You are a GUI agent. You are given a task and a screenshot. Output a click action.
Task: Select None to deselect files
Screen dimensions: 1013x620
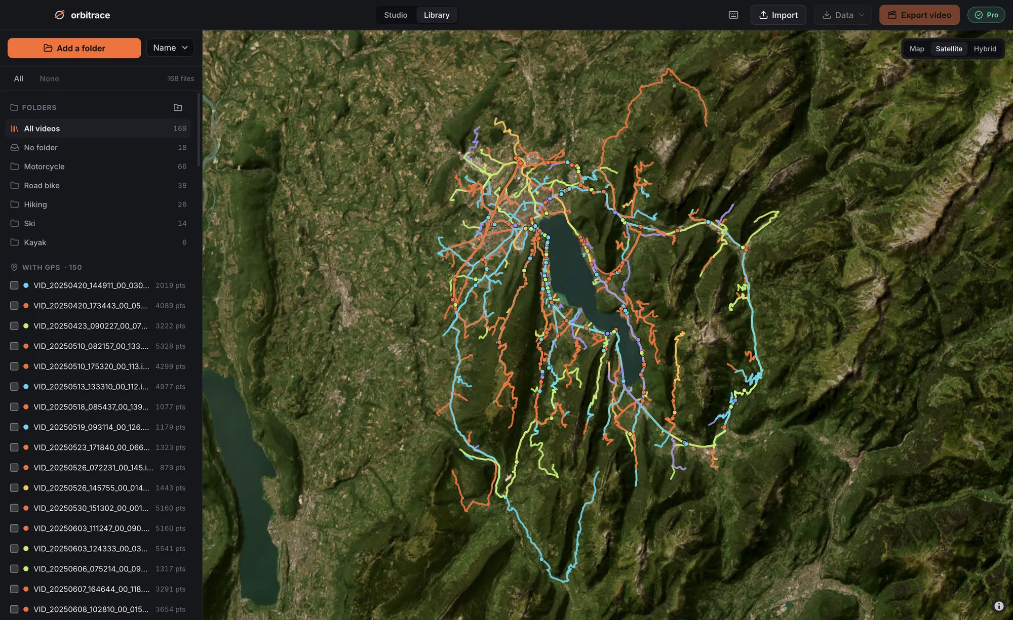click(49, 78)
